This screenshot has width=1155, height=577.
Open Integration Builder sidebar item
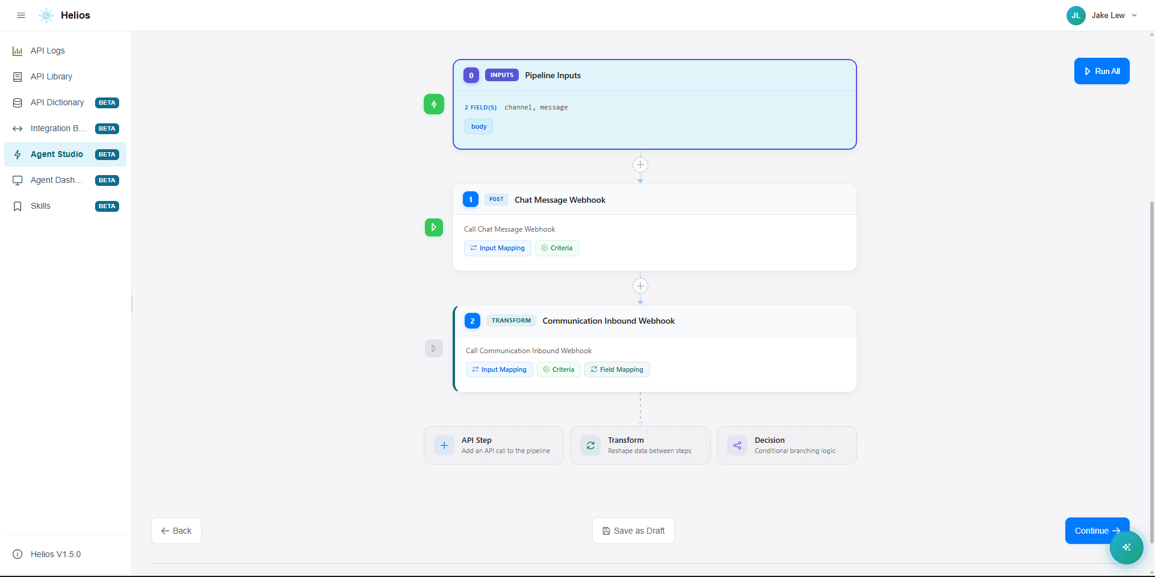coord(65,128)
